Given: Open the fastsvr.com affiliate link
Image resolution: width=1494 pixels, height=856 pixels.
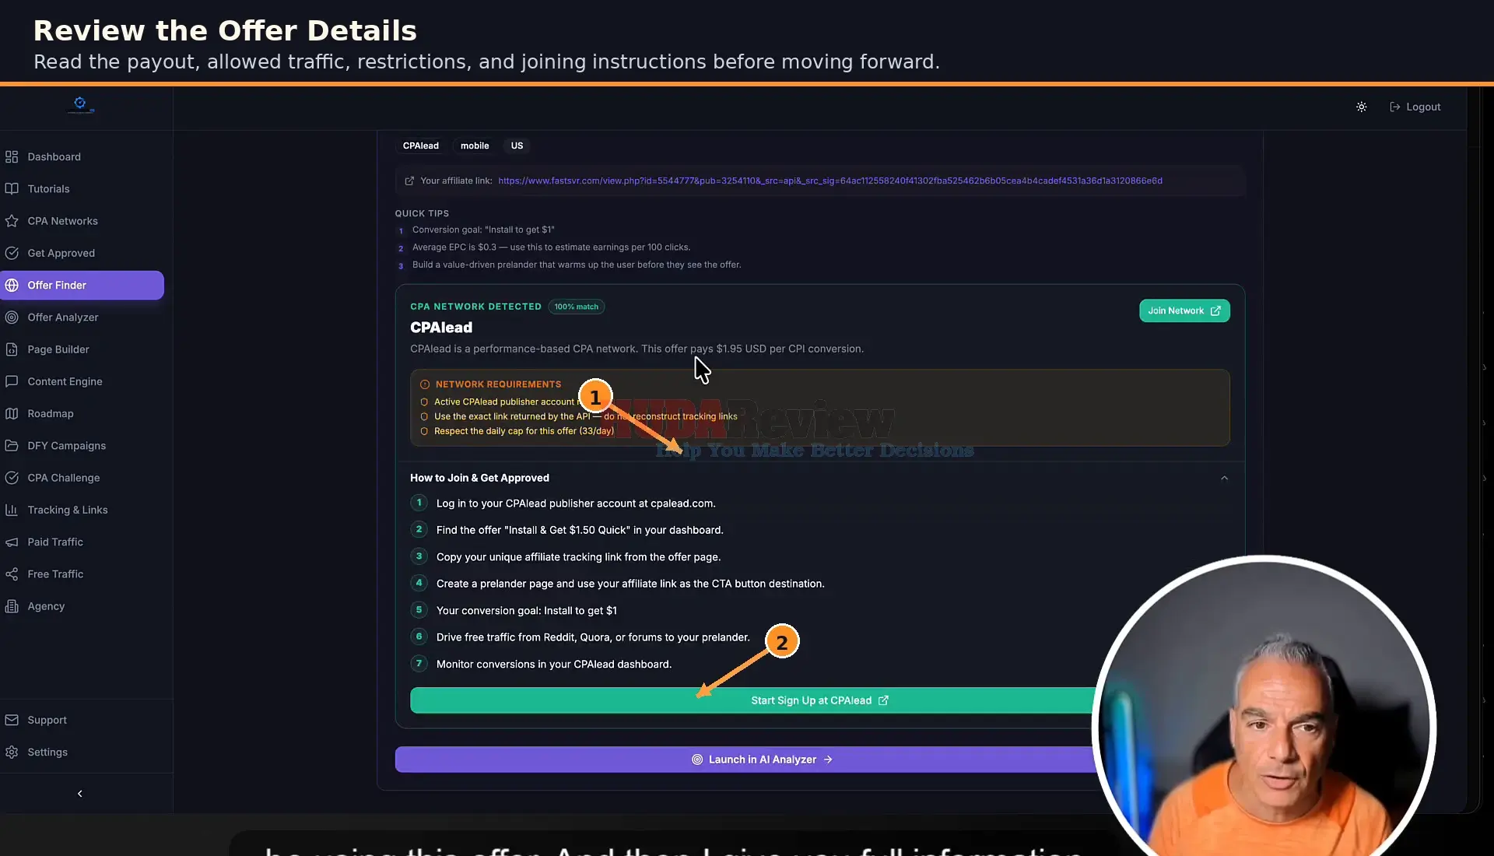Looking at the screenshot, I should [830, 181].
